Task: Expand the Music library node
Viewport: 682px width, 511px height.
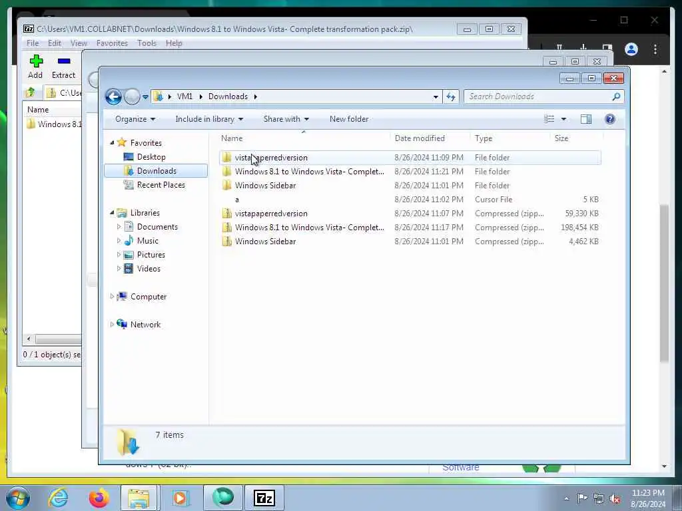Action: pyautogui.click(x=119, y=240)
